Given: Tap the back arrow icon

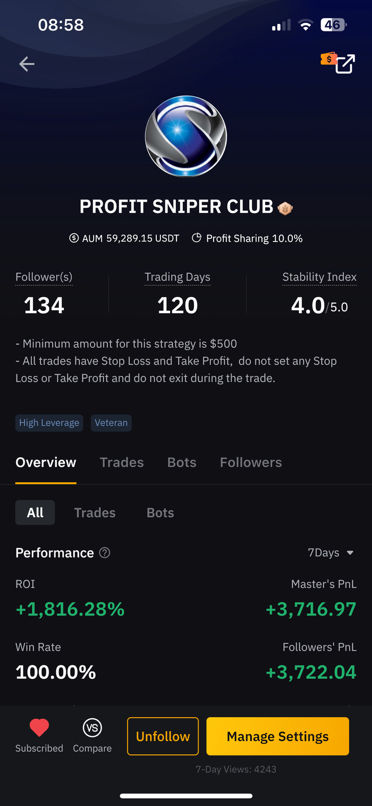Looking at the screenshot, I should coord(27,64).
